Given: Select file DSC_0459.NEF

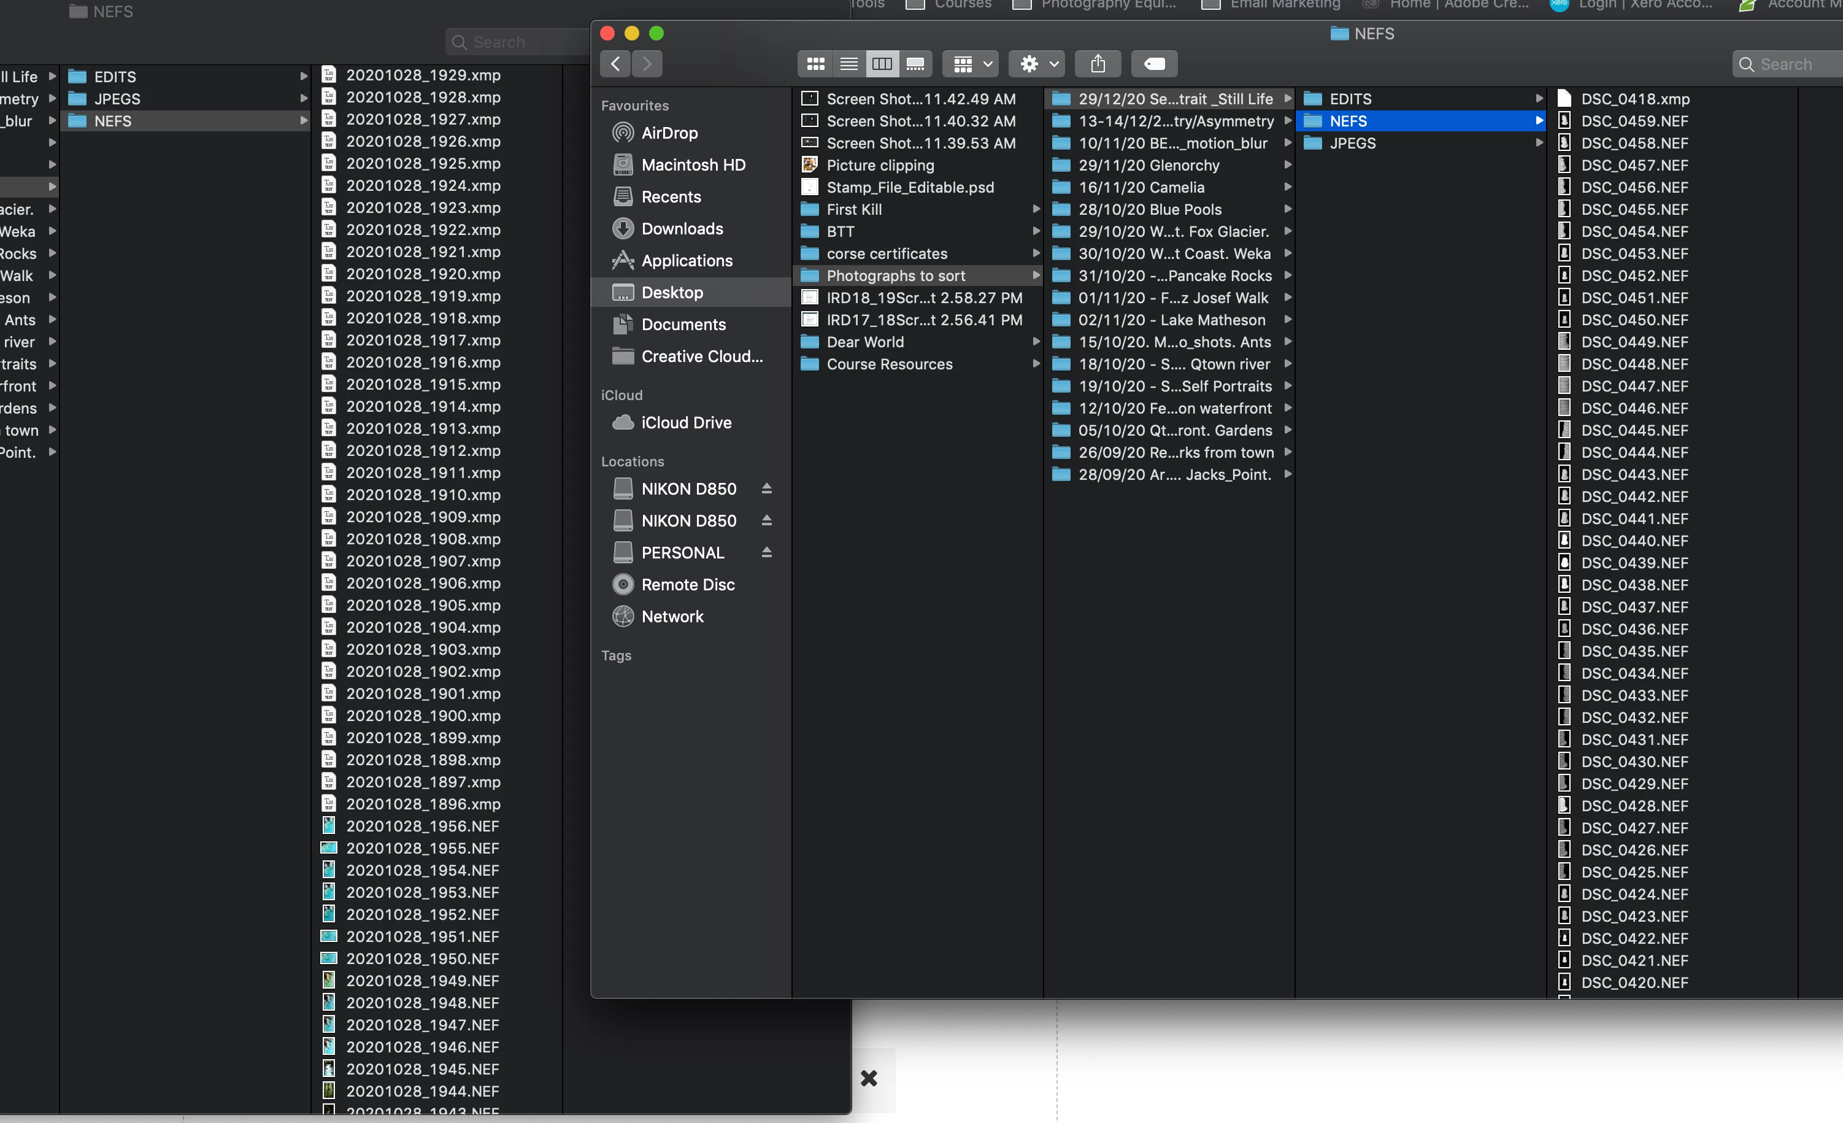Looking at the screenshot, I should coord(1634,122).
